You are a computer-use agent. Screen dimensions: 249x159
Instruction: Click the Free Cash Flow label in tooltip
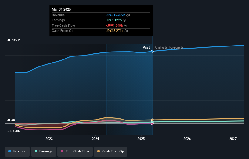point(63,25)
